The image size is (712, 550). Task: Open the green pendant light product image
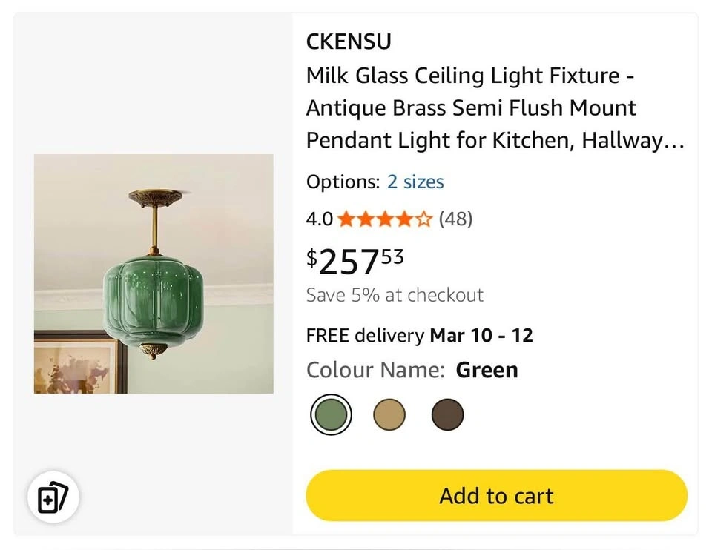tap(154, 274)
